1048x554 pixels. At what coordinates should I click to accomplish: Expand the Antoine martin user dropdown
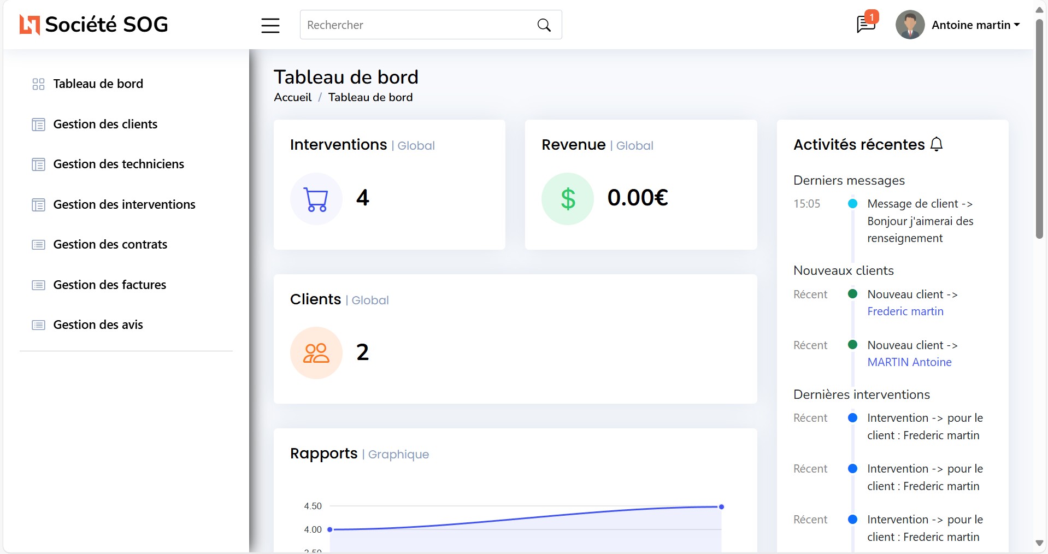975,25
